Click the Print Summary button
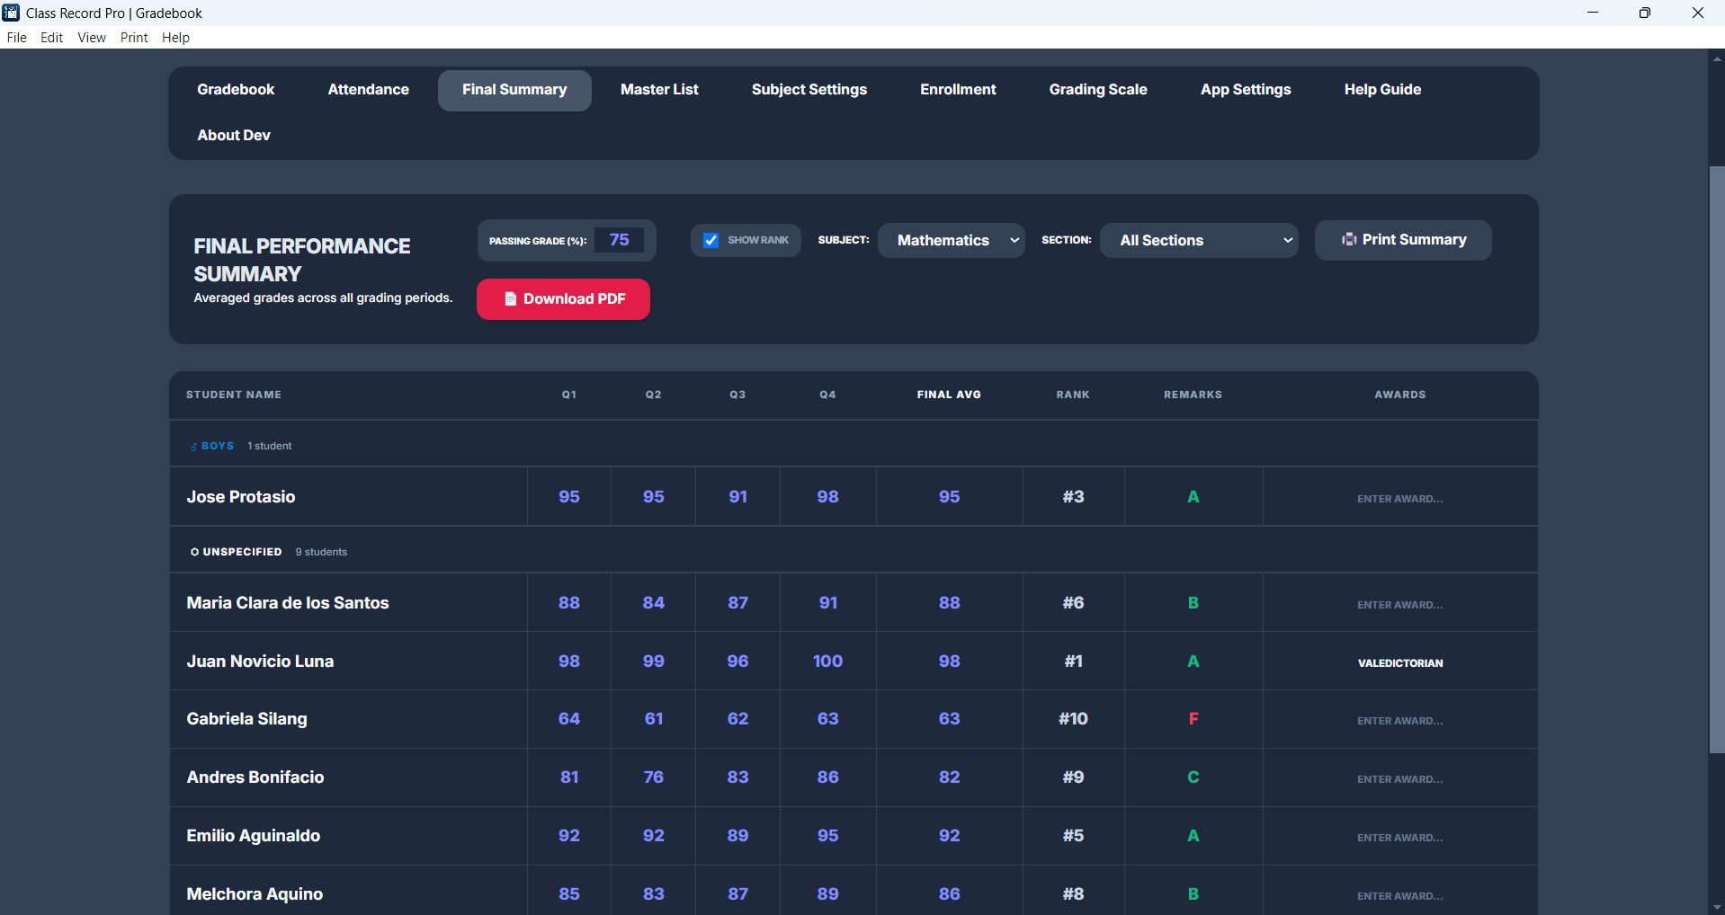Viewport: 1725px width, 915px height. [1402, 240]
